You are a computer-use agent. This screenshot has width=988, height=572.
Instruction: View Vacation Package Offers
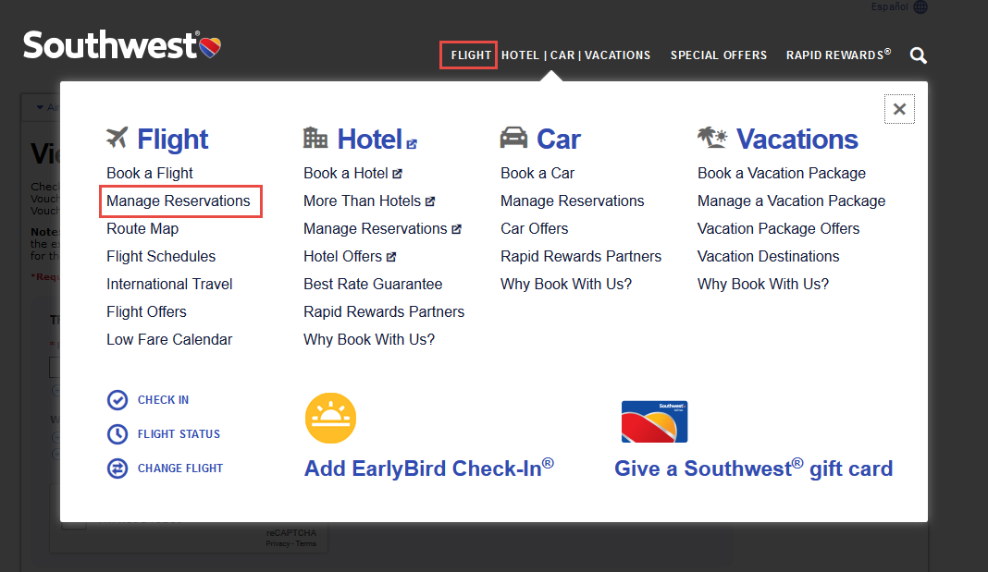tap(778, 228)
